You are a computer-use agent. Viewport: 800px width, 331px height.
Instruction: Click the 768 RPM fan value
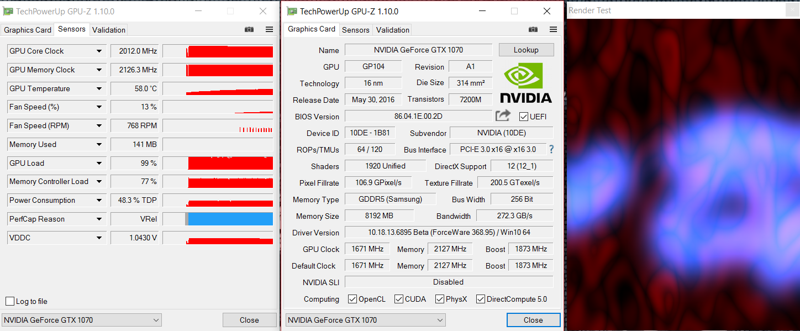coord(135,125)
